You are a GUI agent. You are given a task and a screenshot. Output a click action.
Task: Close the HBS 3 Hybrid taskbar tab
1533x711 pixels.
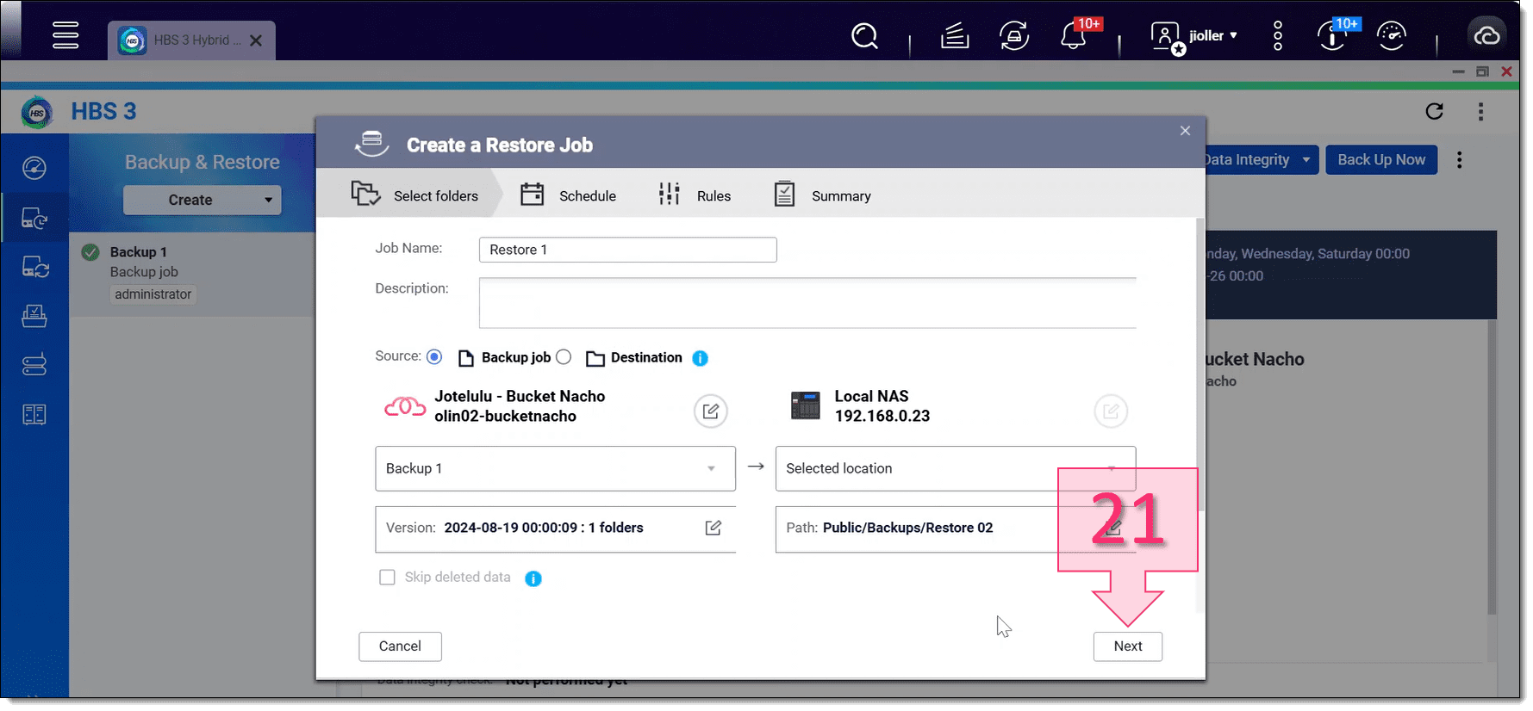pyautogui.click(x=256, y=40)
